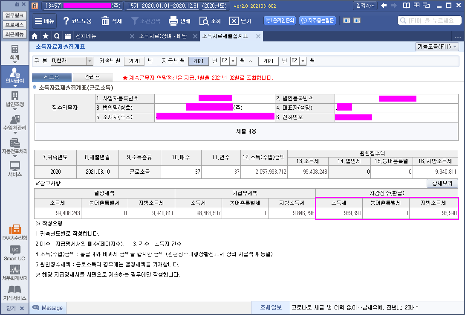Click the 코드도움 help icon
Viewport: 465px width, 315px height.
tap(78, 21)
